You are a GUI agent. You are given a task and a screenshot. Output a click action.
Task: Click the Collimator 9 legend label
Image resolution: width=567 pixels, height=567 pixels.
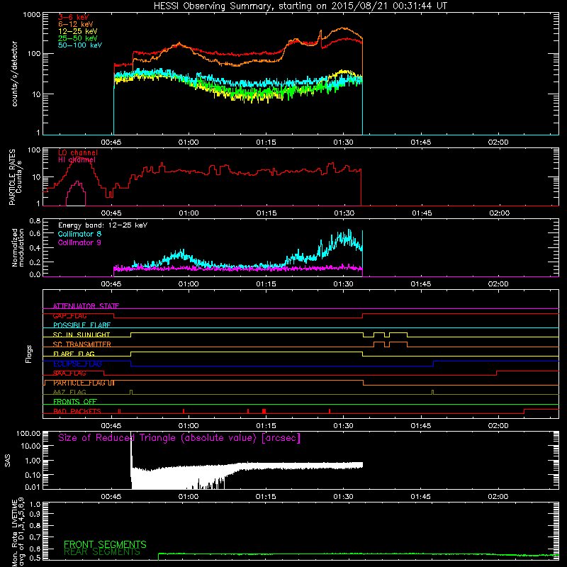click(x=79, y=242)
